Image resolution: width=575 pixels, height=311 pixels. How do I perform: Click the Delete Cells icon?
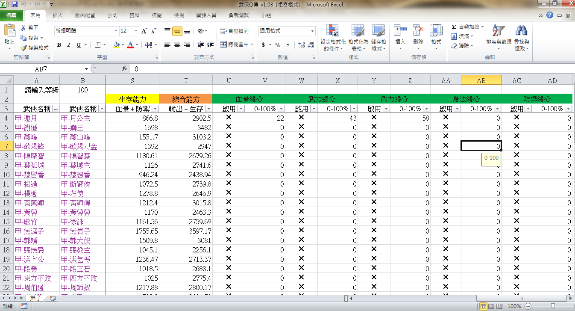pos(418,31)
